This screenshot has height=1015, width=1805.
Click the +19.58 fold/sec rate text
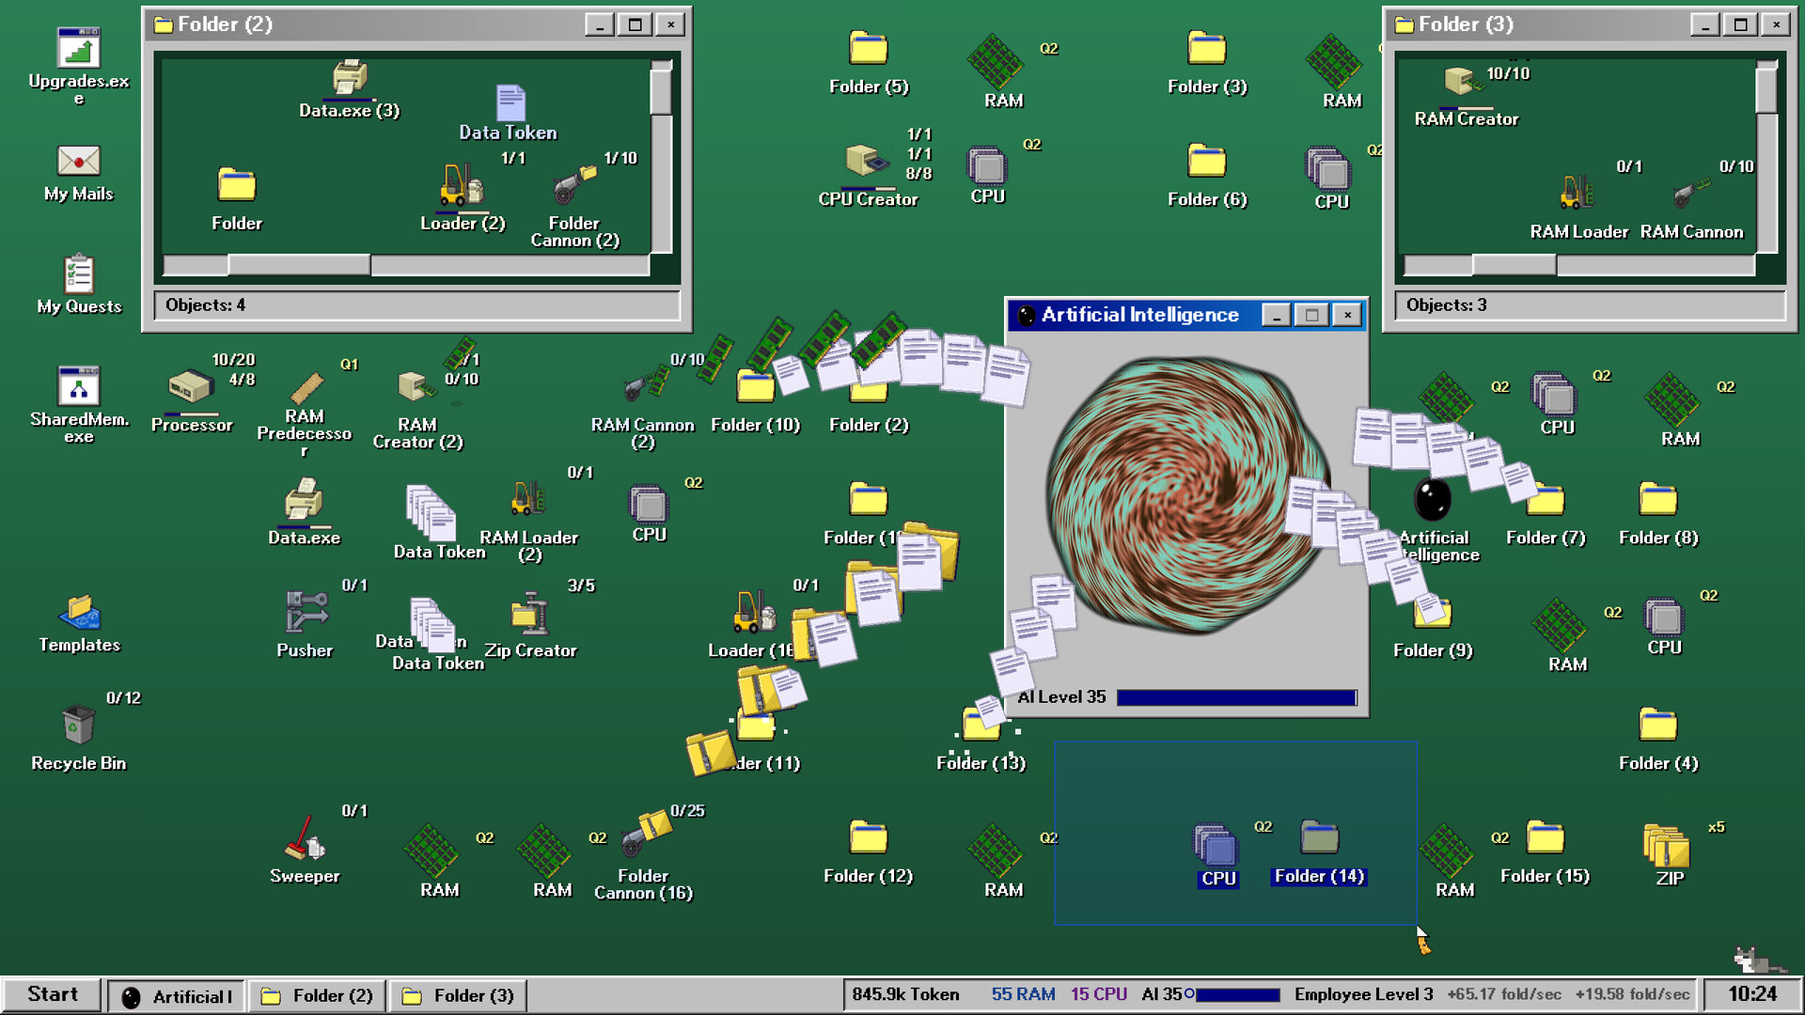tap(1632, 994)
